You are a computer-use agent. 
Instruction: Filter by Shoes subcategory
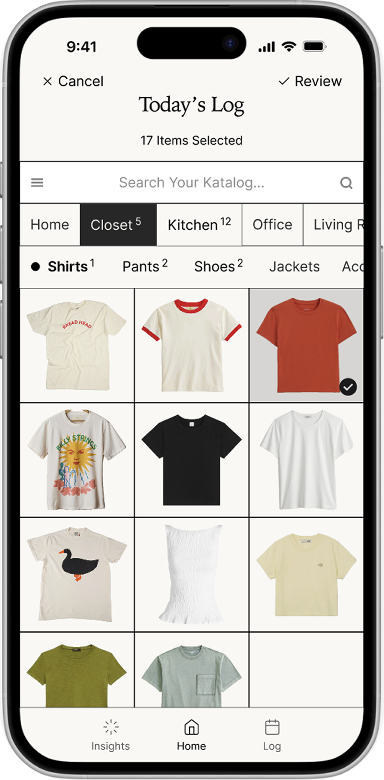(218, 266)
